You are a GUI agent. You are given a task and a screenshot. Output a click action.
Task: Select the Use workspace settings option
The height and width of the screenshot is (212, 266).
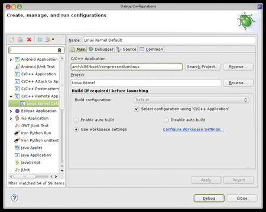(76, 130)
